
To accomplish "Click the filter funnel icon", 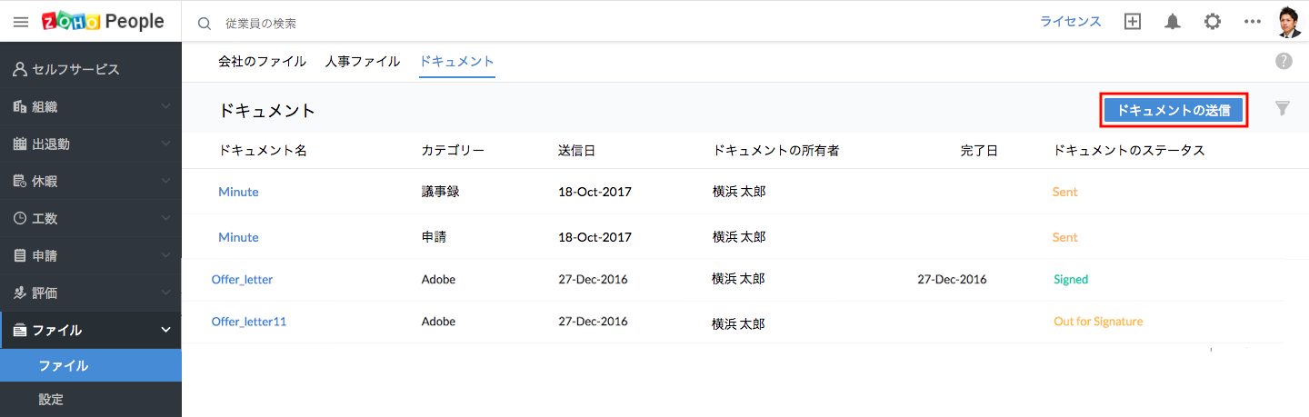I will pos(1283,109).
